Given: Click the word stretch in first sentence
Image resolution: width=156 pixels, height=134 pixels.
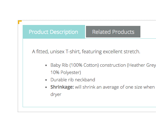Looking at the screenshot, I should tap(132, 51).
